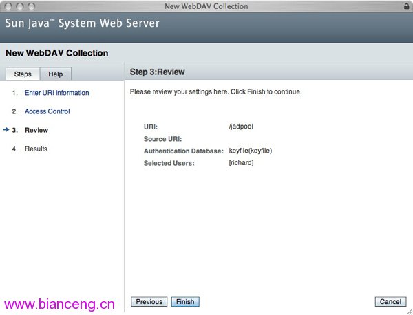The image size is (413, 315).
Task: Select the /jadpool URI value
Action: 241,127
